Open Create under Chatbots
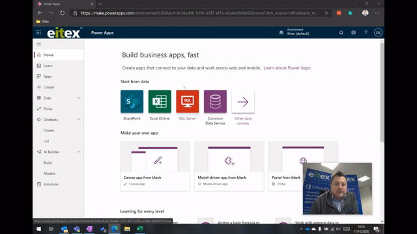 49,131
